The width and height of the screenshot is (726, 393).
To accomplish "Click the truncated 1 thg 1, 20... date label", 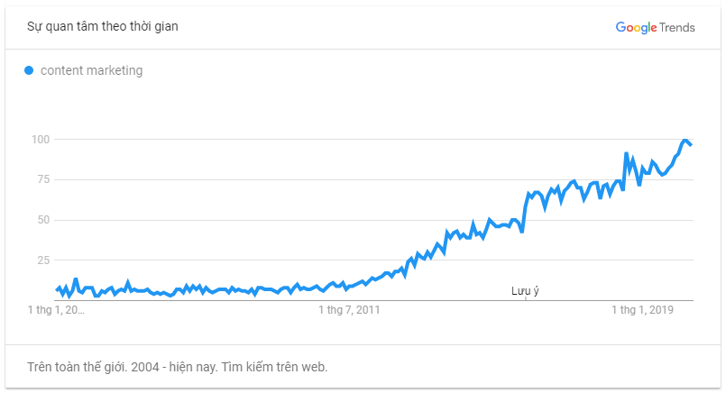I will pyautogui.click(x=56, y=310).
